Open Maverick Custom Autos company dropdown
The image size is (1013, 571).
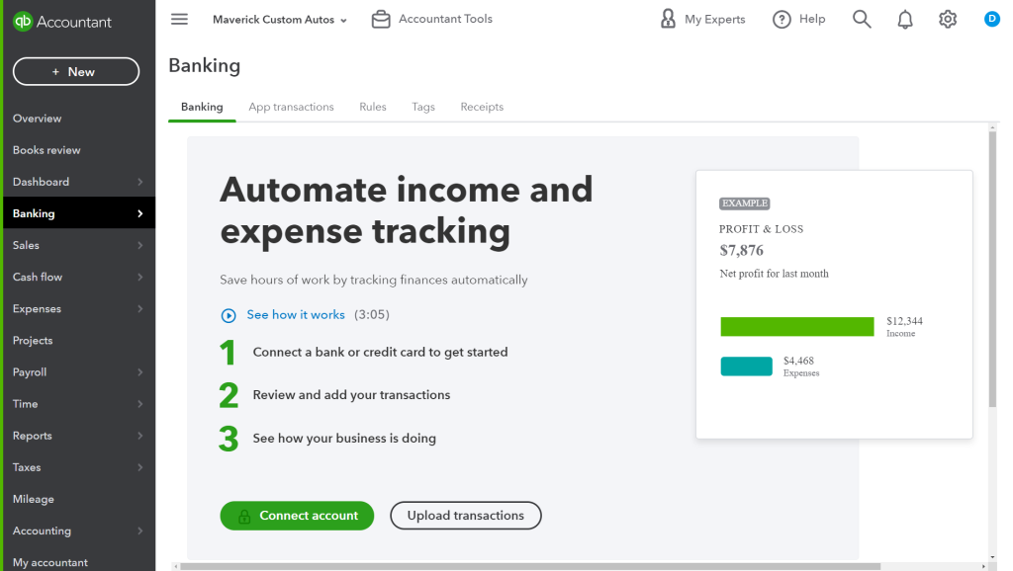pyautogui.click(x=280, y=20)
